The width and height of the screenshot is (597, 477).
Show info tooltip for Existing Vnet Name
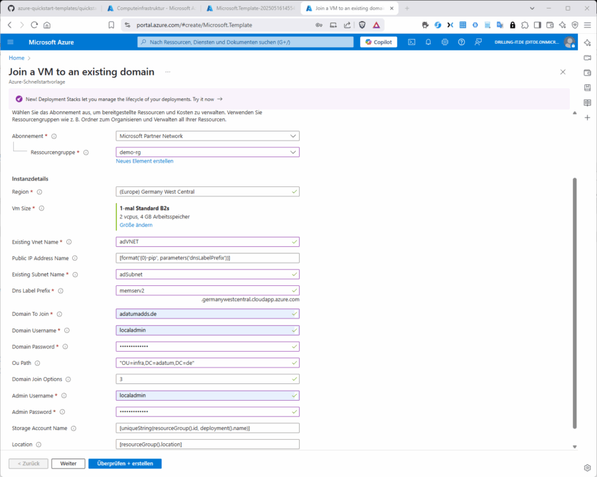[x=69, y=242]
